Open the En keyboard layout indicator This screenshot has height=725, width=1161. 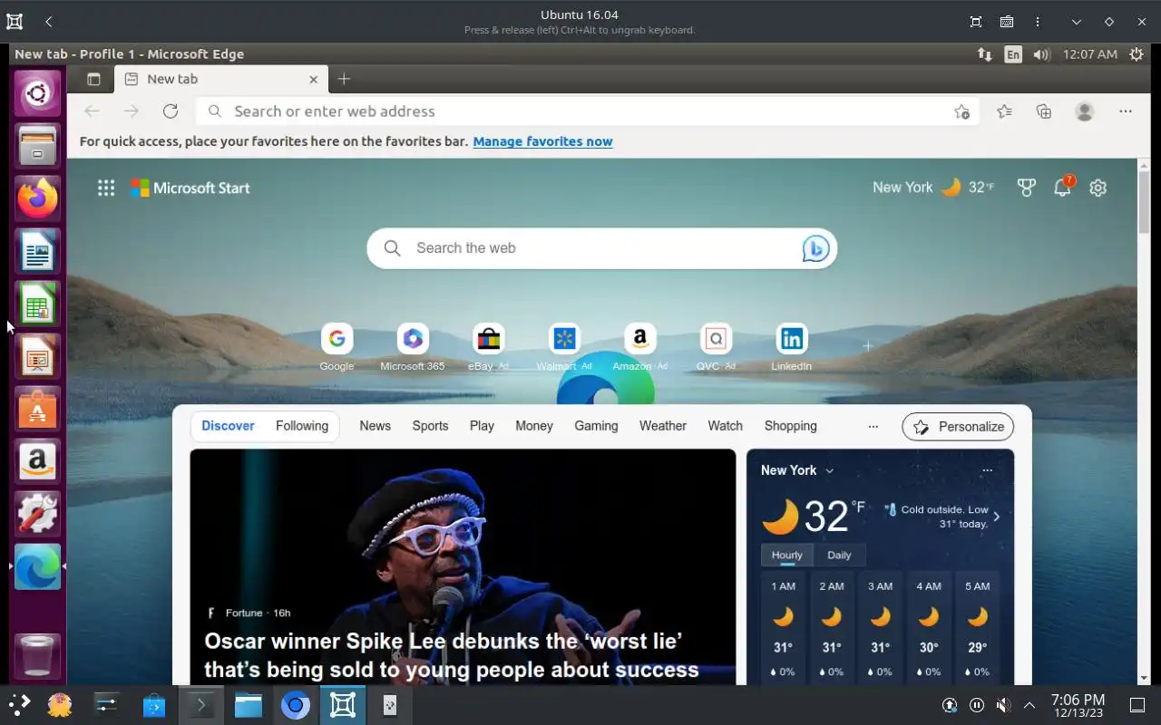(1013, 54)
